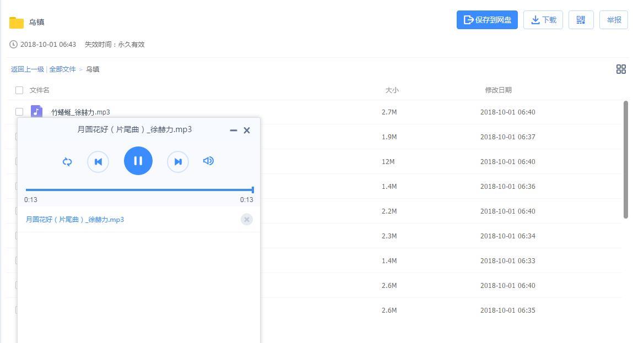Click the player title 月圆花好（片尾曲）_徐赫力.mp3

[134, 129]
